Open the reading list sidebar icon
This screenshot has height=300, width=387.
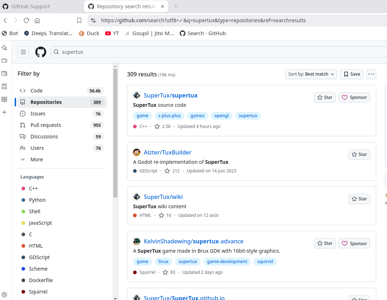click(4, 99)
